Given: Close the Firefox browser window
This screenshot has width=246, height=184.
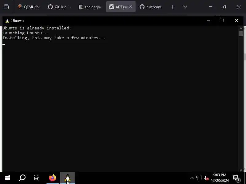Looking at the screenshot, I should 239,7.
